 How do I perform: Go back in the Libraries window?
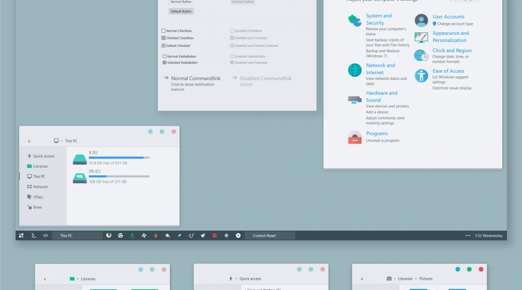click(45, 279)
